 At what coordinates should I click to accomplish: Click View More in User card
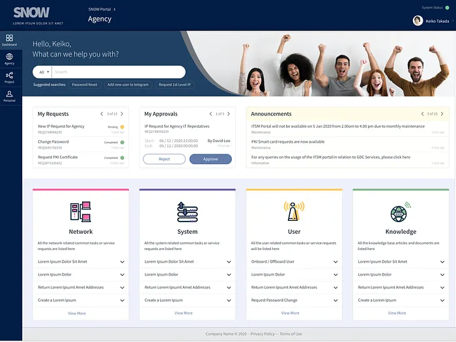291,313
